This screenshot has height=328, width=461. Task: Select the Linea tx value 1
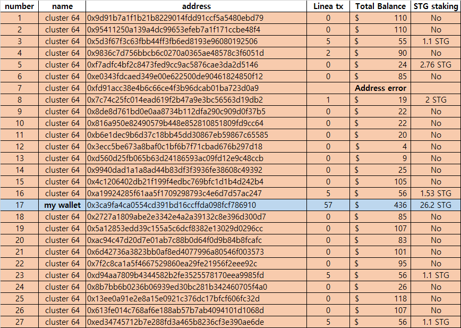[328, 100]
